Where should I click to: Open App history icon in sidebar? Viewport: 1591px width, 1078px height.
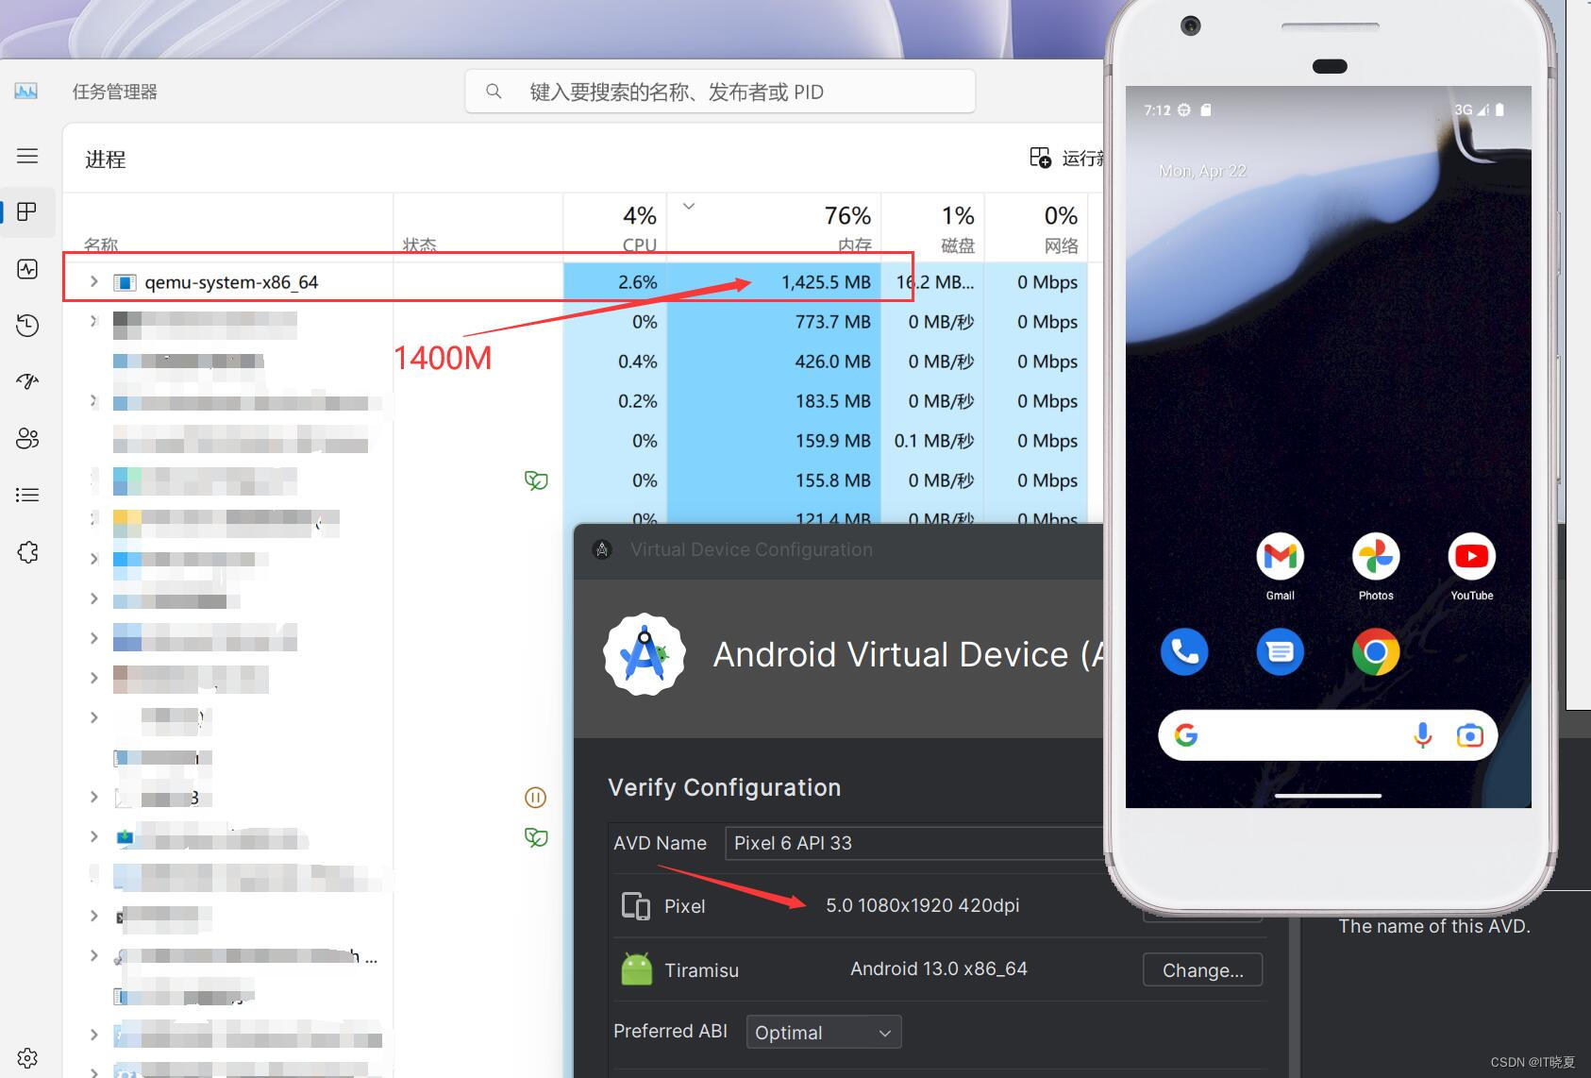click(x=27, y=326)
